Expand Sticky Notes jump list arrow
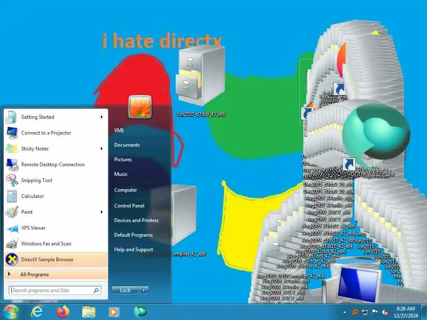The width and height of the screenshot is (427, 320). [102, 149]
